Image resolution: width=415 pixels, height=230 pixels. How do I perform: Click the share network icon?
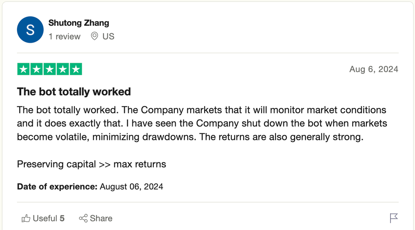point(83,218)
